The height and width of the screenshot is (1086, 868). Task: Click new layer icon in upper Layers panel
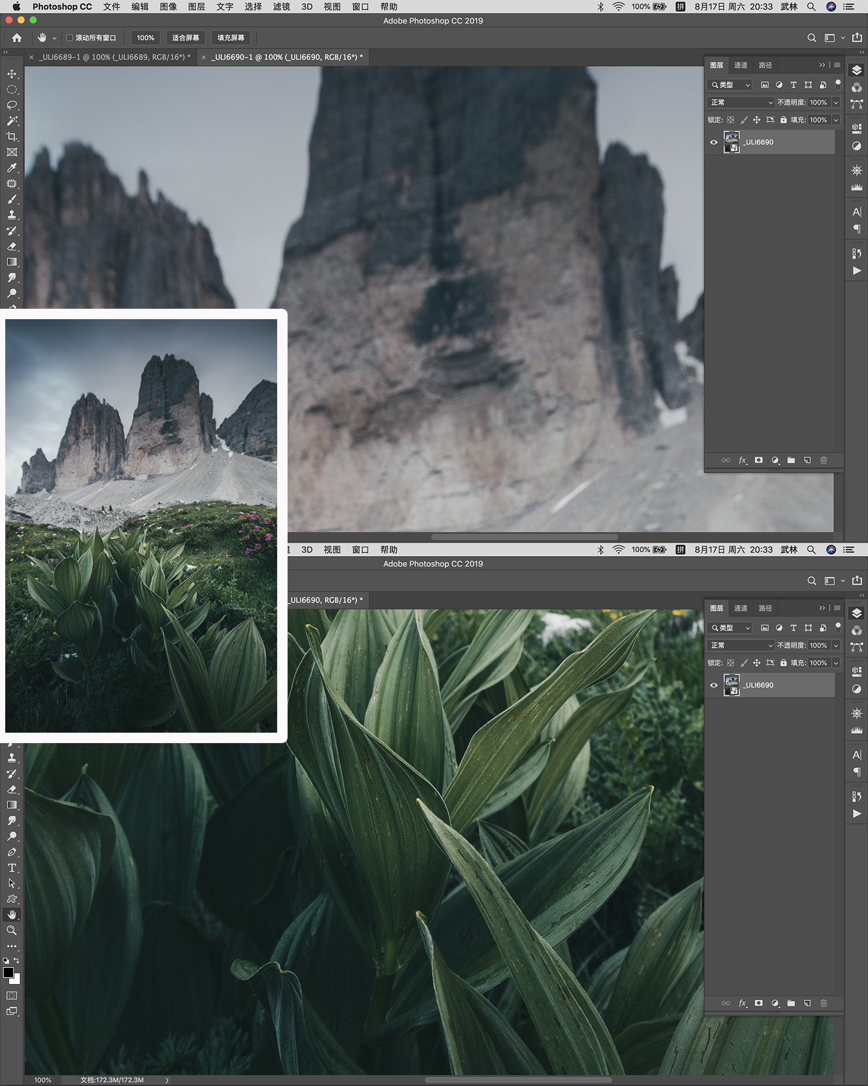coord(807,460)
